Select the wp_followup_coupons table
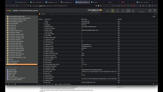 click(x=14, y=32)
